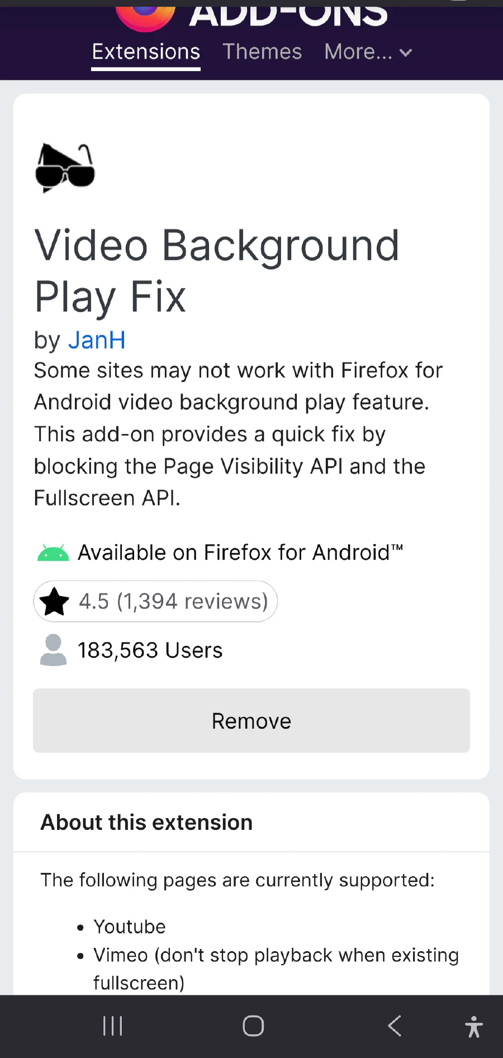
Task: Switch to the Themes tab
Action: [262, 51]
